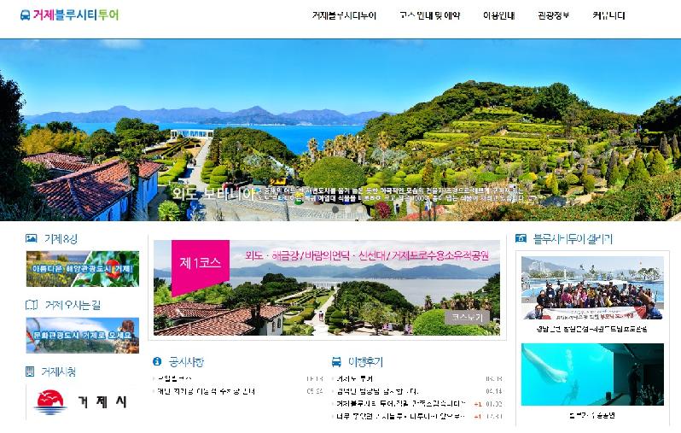Click the info icon beside 공지사항
Image resolution: width=681 pixels, height=433 pixels.
click(157, 361)
